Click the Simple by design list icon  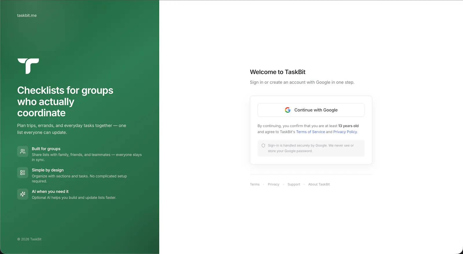pyautogui.click(x=23, y=173)
